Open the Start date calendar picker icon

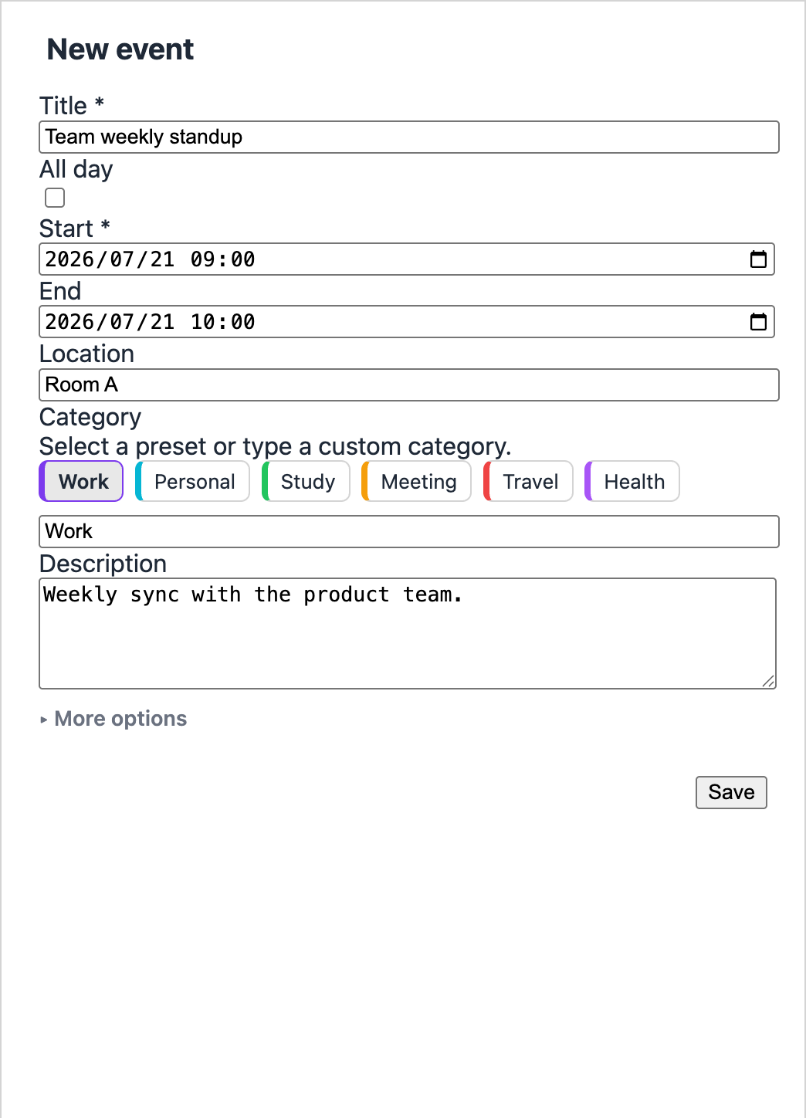tap(758, 259)
